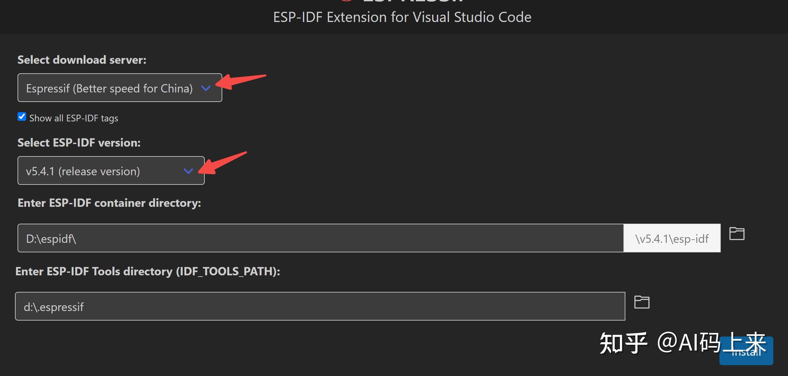Click the \v5.4.1\esp-idf path suffix box
Screen dimensions: 788x376
pos(672,238)
